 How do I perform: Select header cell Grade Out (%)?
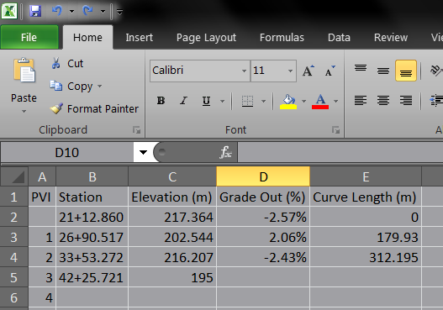263,197
